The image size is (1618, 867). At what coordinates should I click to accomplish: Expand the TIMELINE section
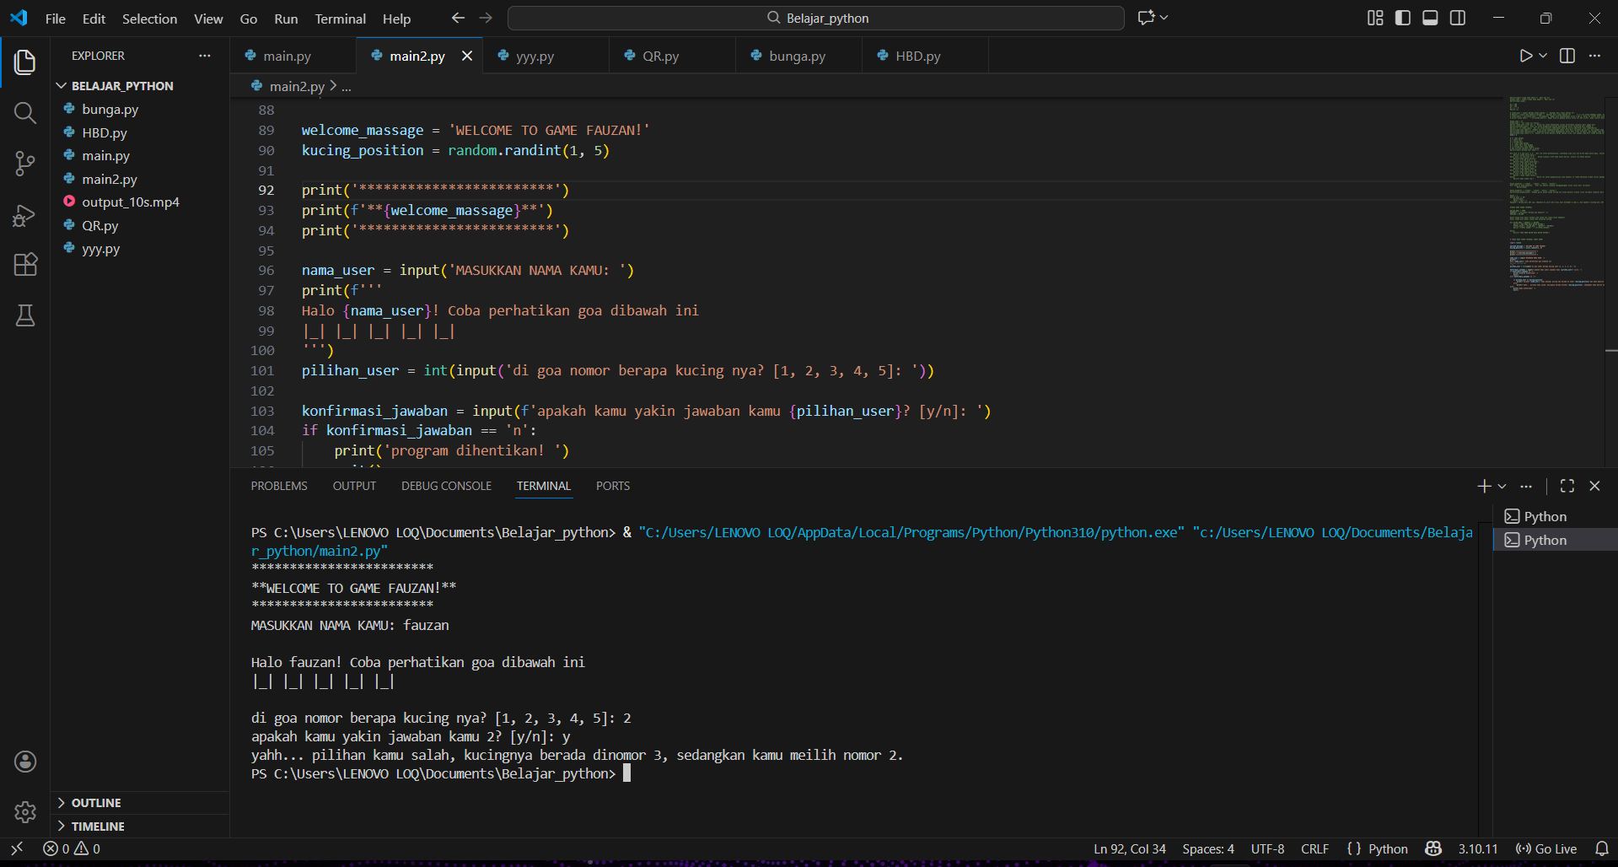coord(98,827)
